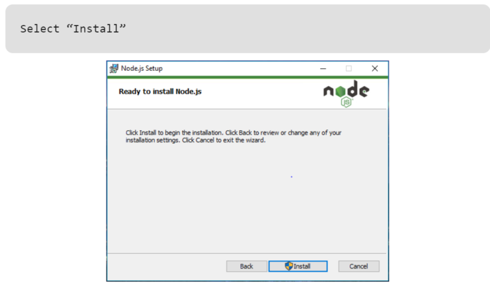
Task: Click the solid green hexagon in node logo
Action: tap(341, 91)
